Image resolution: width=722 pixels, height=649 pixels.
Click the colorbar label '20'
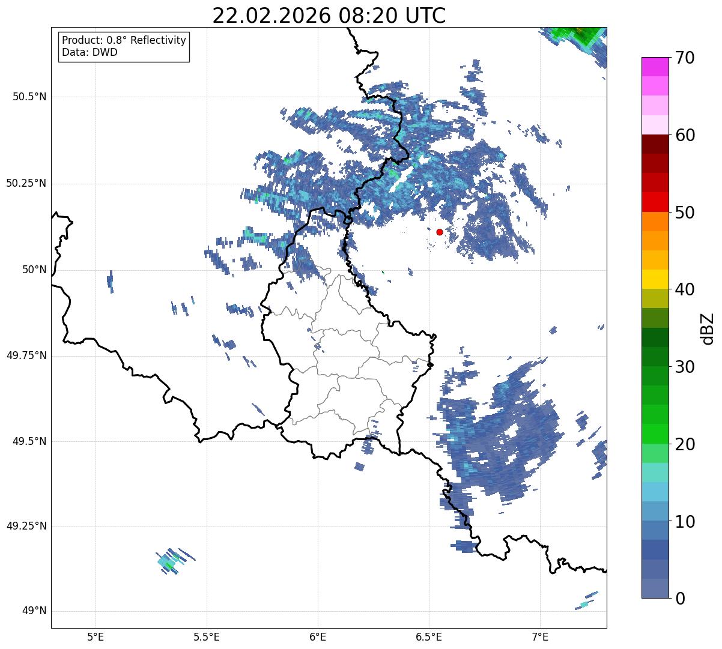685,444
